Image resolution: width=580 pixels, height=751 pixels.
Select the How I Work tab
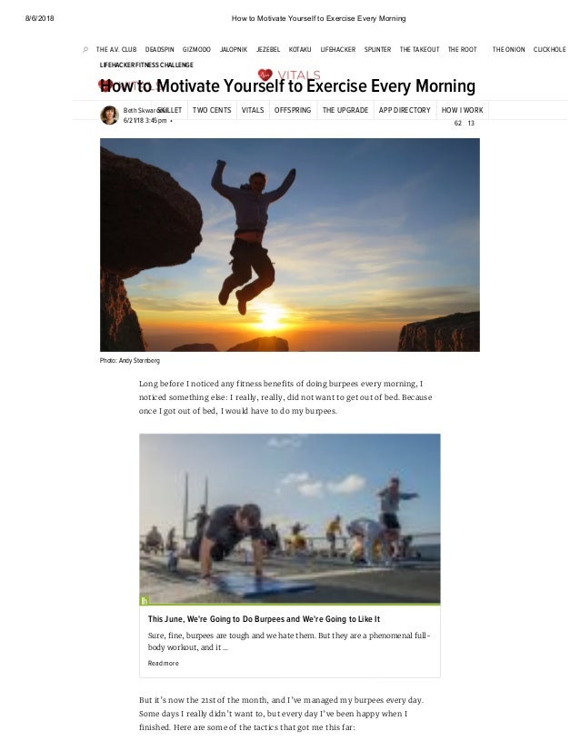462,110
